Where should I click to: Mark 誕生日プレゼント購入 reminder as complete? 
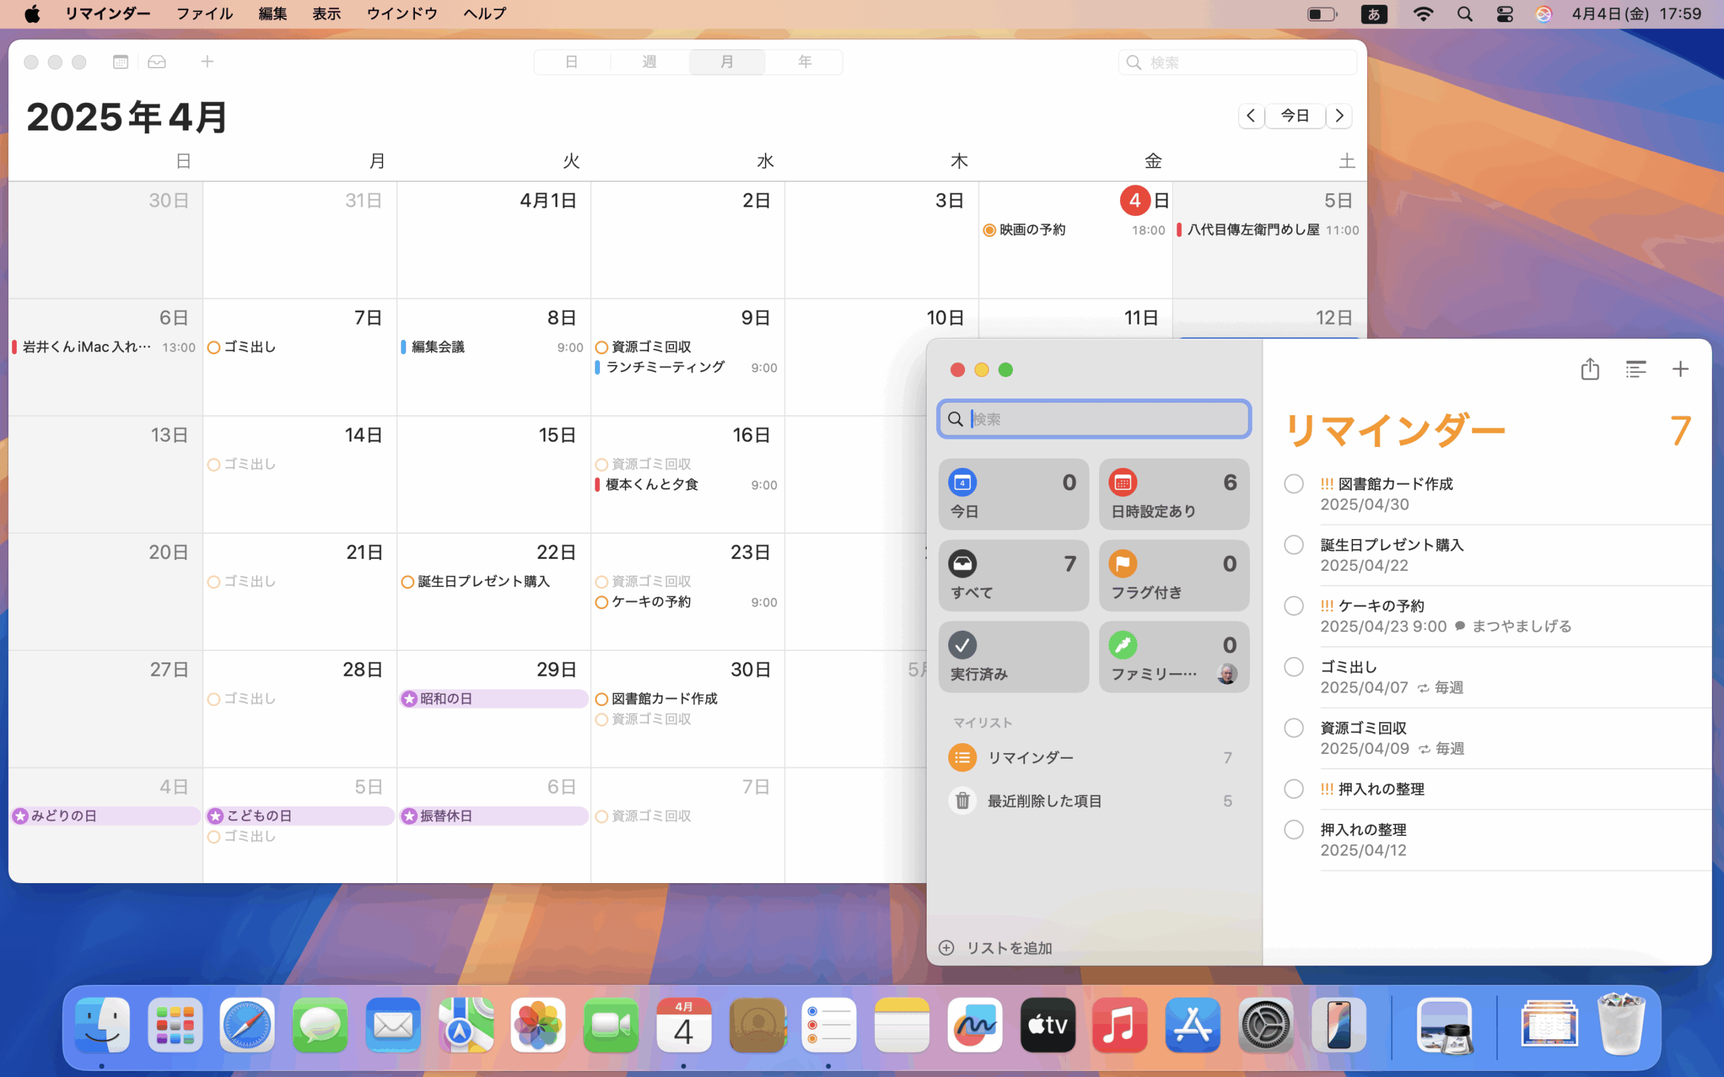1294,545
